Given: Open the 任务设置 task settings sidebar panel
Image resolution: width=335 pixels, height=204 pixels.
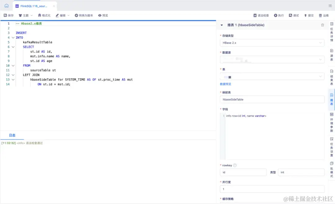Looking at the screenshot, I should pos(332,147).
